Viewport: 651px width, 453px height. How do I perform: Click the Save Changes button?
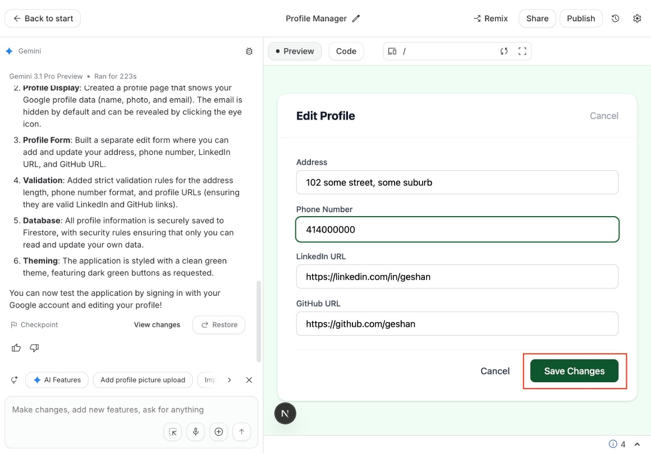575,370
